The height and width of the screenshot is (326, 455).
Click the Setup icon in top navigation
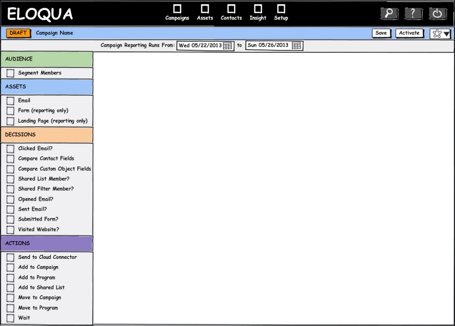pyautogui.click(x=281, y=9)
